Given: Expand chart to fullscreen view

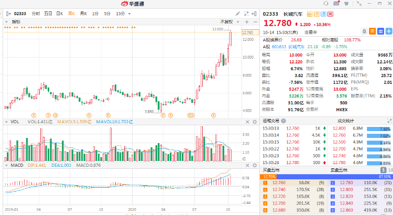Looking at the screenshot, I should 246,14.
